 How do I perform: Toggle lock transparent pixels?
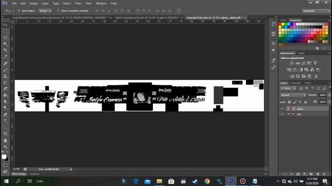click(289, 102)
